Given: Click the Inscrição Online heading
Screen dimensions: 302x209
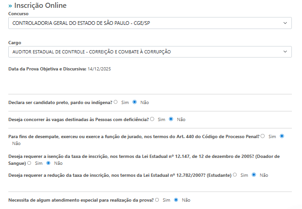Looking at the screenshot, I should 40,6.
